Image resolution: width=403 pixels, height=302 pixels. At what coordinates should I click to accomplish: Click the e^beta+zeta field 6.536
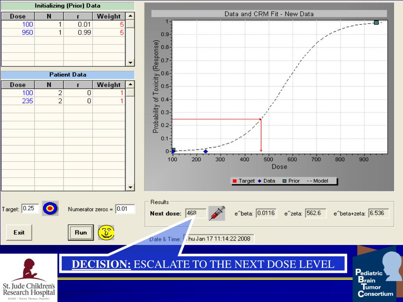pyautogui.click(x=379, y=213)
